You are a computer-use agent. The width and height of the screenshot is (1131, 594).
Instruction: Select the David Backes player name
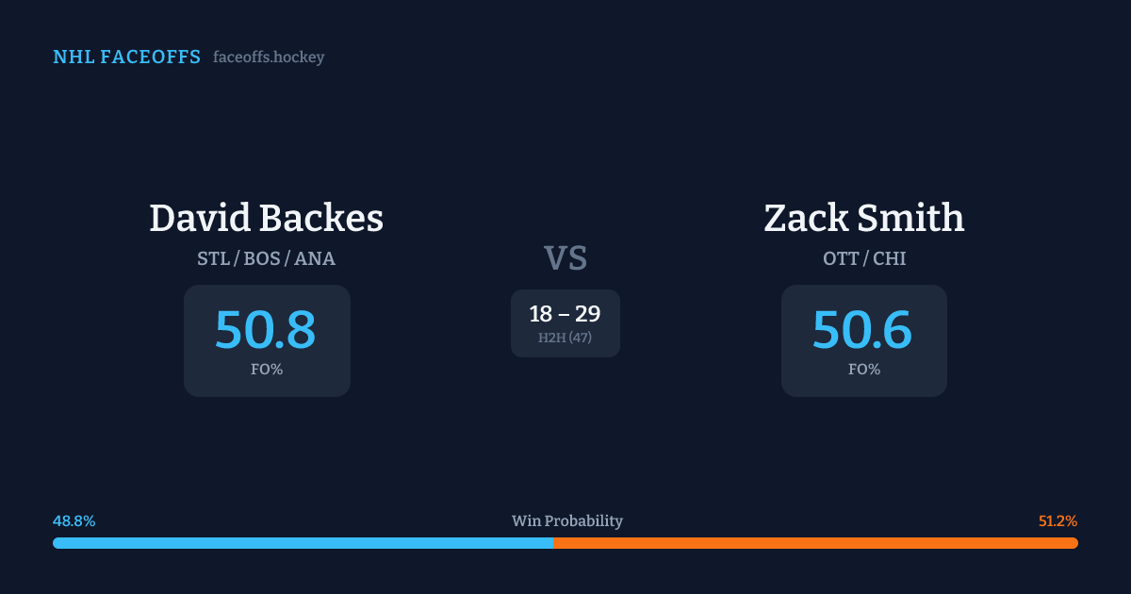266,218
